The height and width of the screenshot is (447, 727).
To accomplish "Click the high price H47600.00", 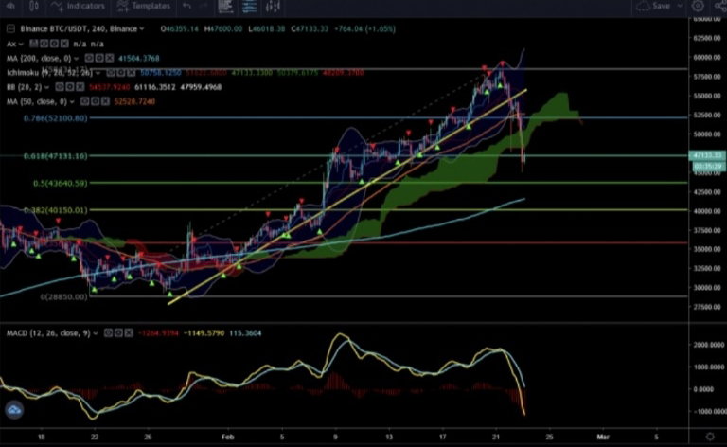I will point(223,28).
